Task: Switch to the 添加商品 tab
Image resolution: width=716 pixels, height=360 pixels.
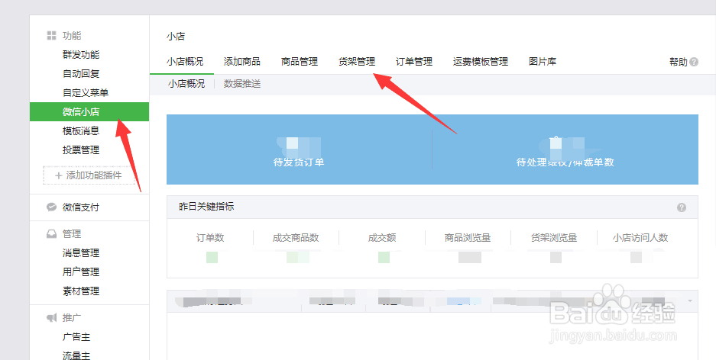Action: point(242,62)
